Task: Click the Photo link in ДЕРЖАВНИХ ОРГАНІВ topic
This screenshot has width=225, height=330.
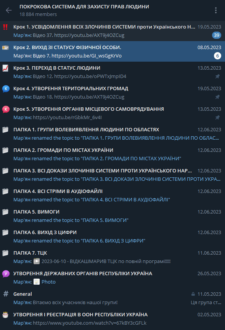Action: (48, 282)
